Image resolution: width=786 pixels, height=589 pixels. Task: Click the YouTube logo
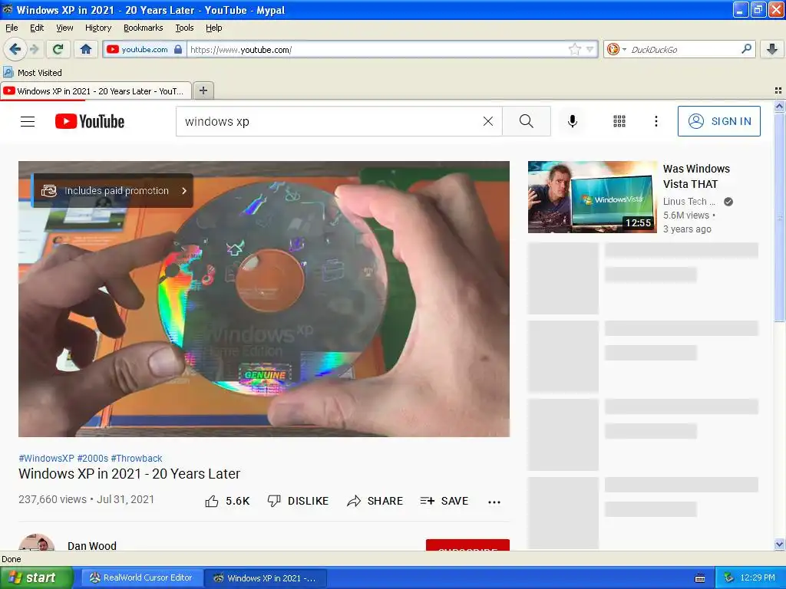(90, 121)
